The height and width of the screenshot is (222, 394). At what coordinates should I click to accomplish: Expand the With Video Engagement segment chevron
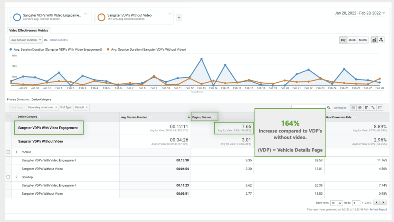point(85,14)
